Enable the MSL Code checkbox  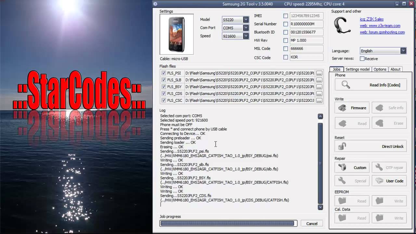286,49
